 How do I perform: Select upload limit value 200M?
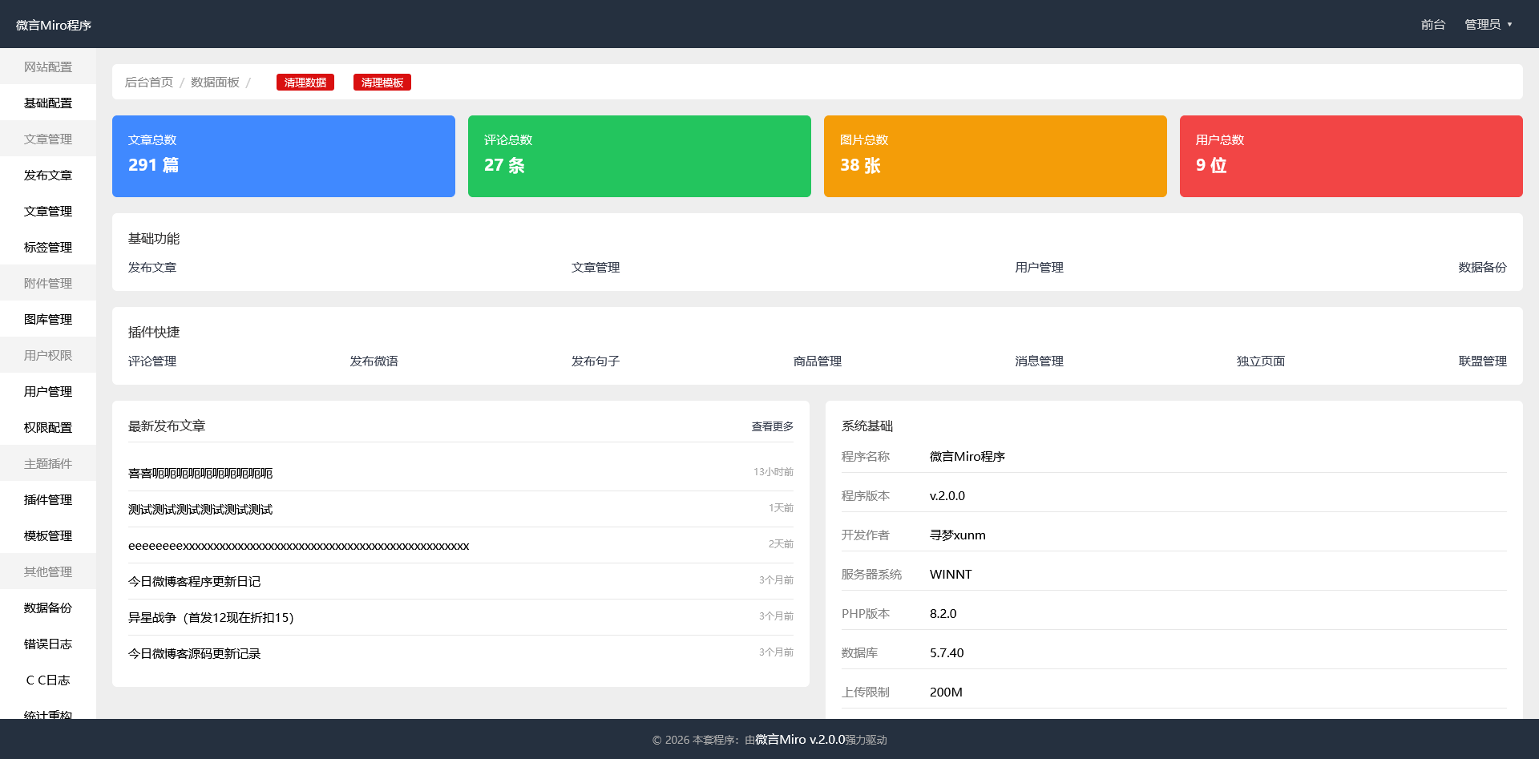point(946,692)
